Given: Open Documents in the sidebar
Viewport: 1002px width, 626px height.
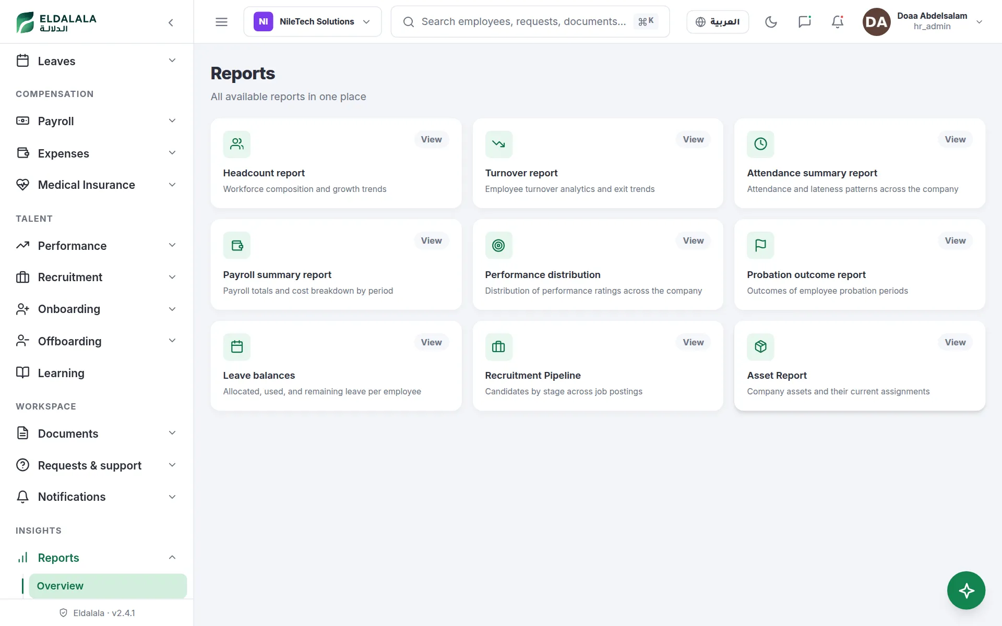Looking at the screenshot, I should tap(97, 434).
